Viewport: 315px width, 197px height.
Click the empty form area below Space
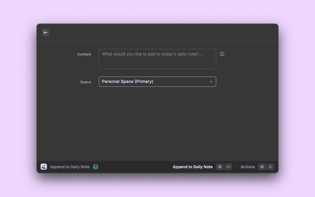(x=157, y=123)
